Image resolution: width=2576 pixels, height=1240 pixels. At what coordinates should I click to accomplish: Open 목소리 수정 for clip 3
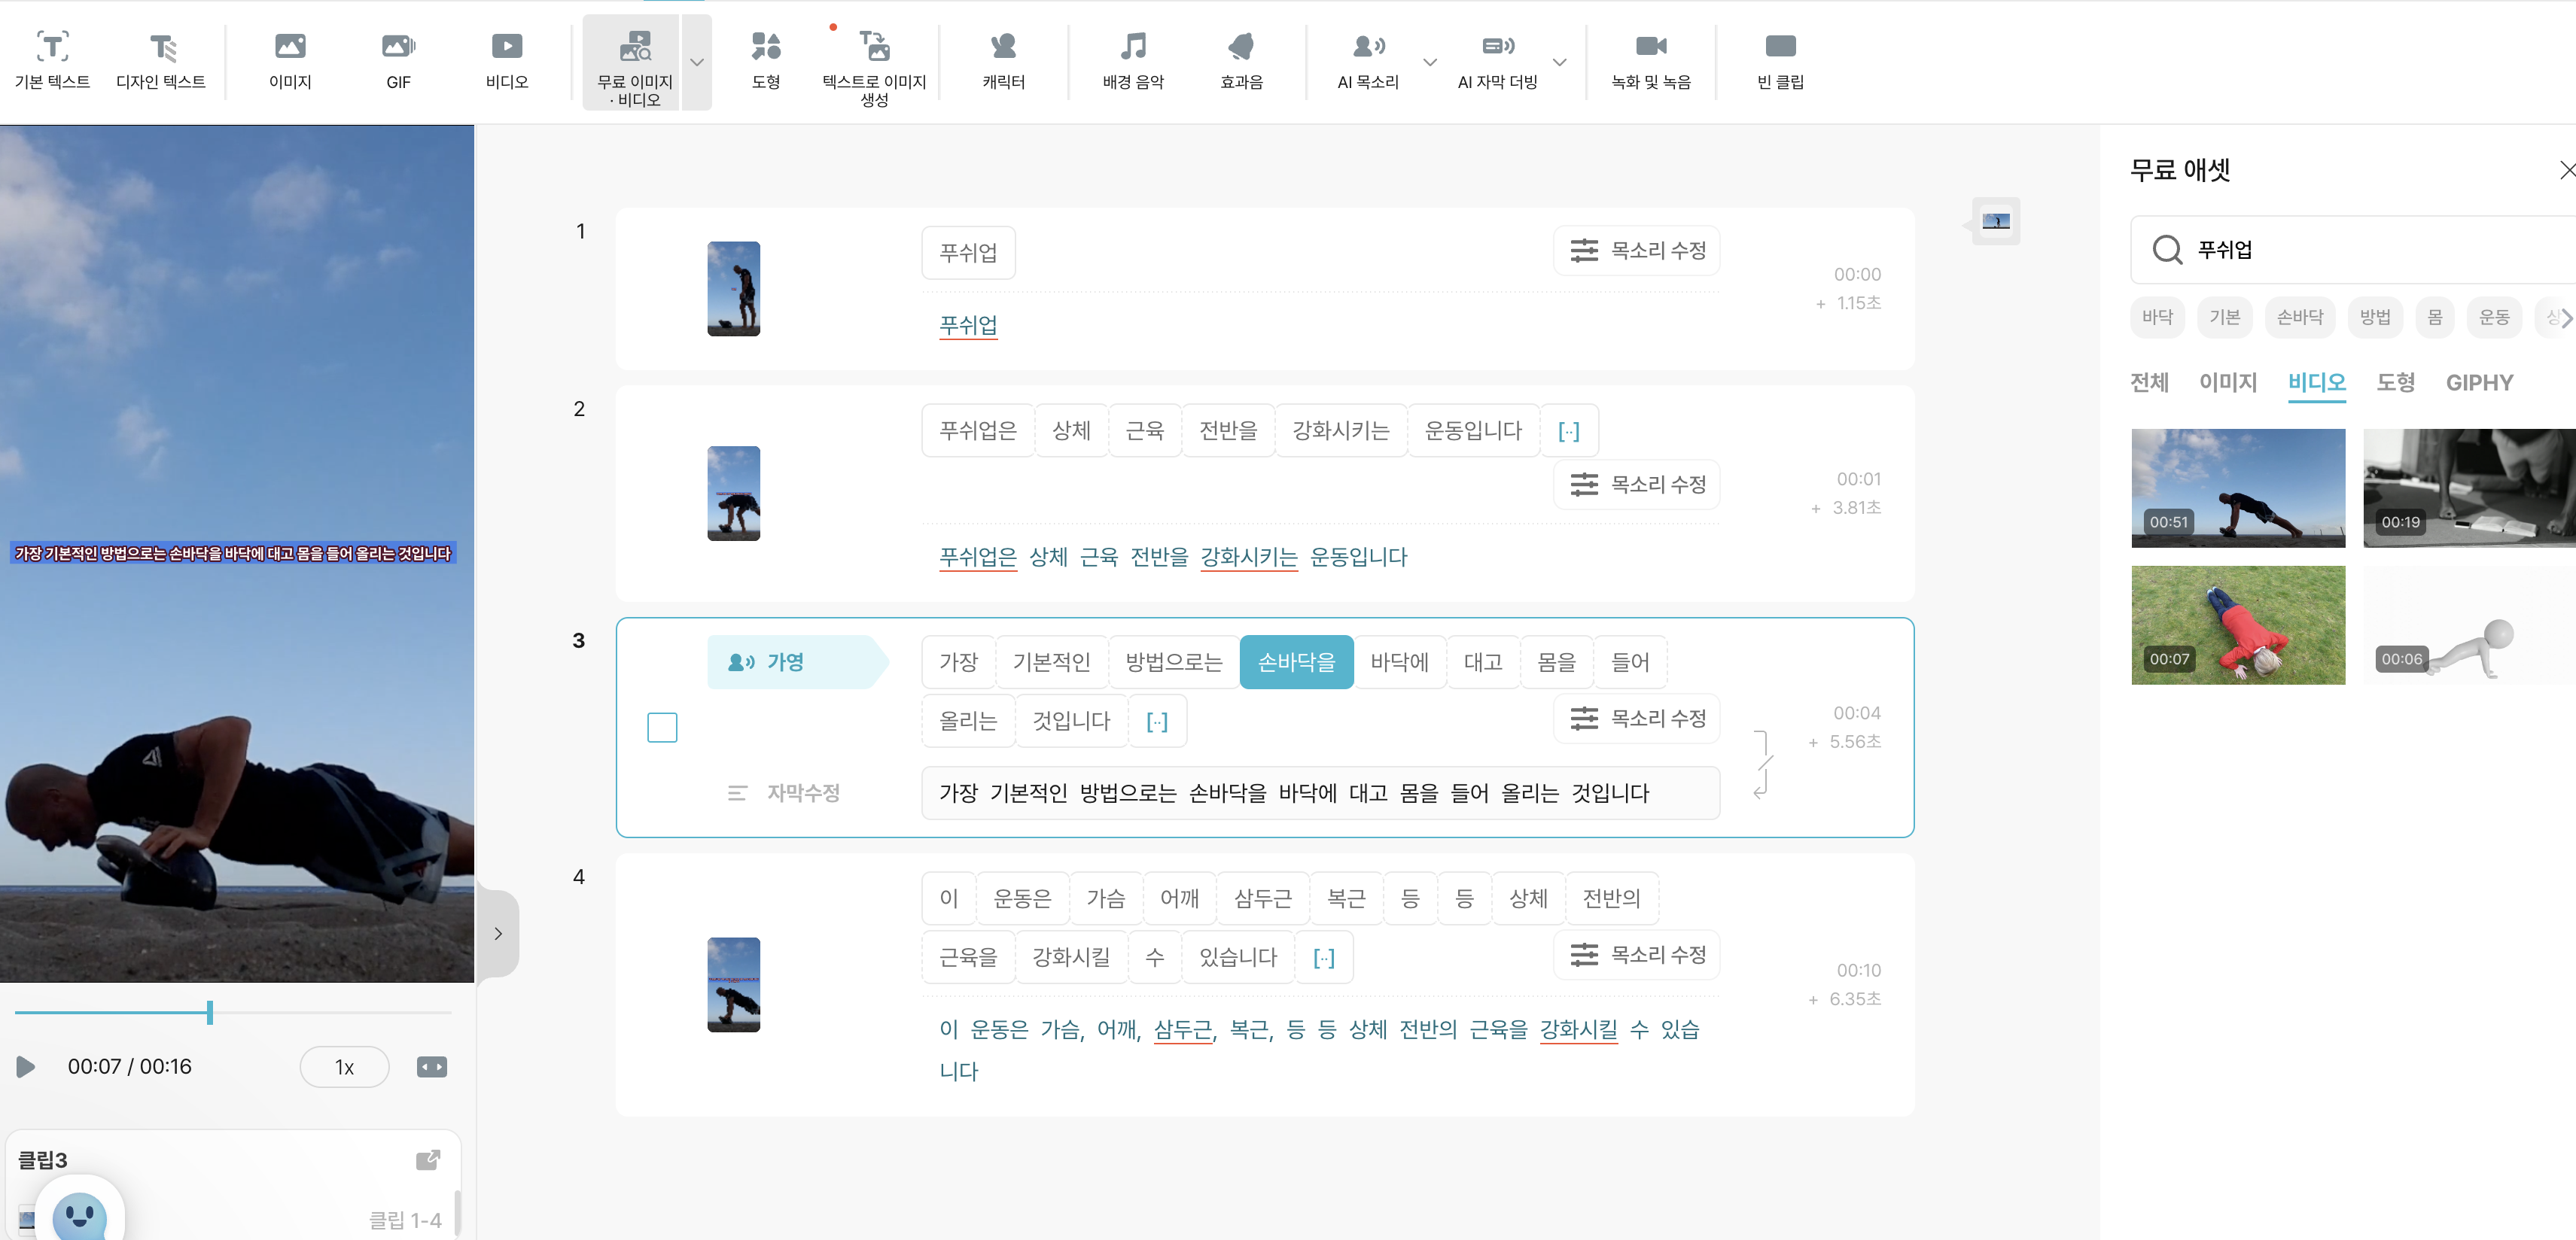(x=1636, y=717)
